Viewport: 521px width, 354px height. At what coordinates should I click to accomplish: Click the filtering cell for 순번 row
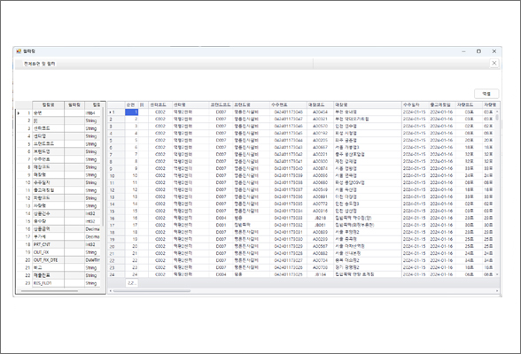coord(74,112)
